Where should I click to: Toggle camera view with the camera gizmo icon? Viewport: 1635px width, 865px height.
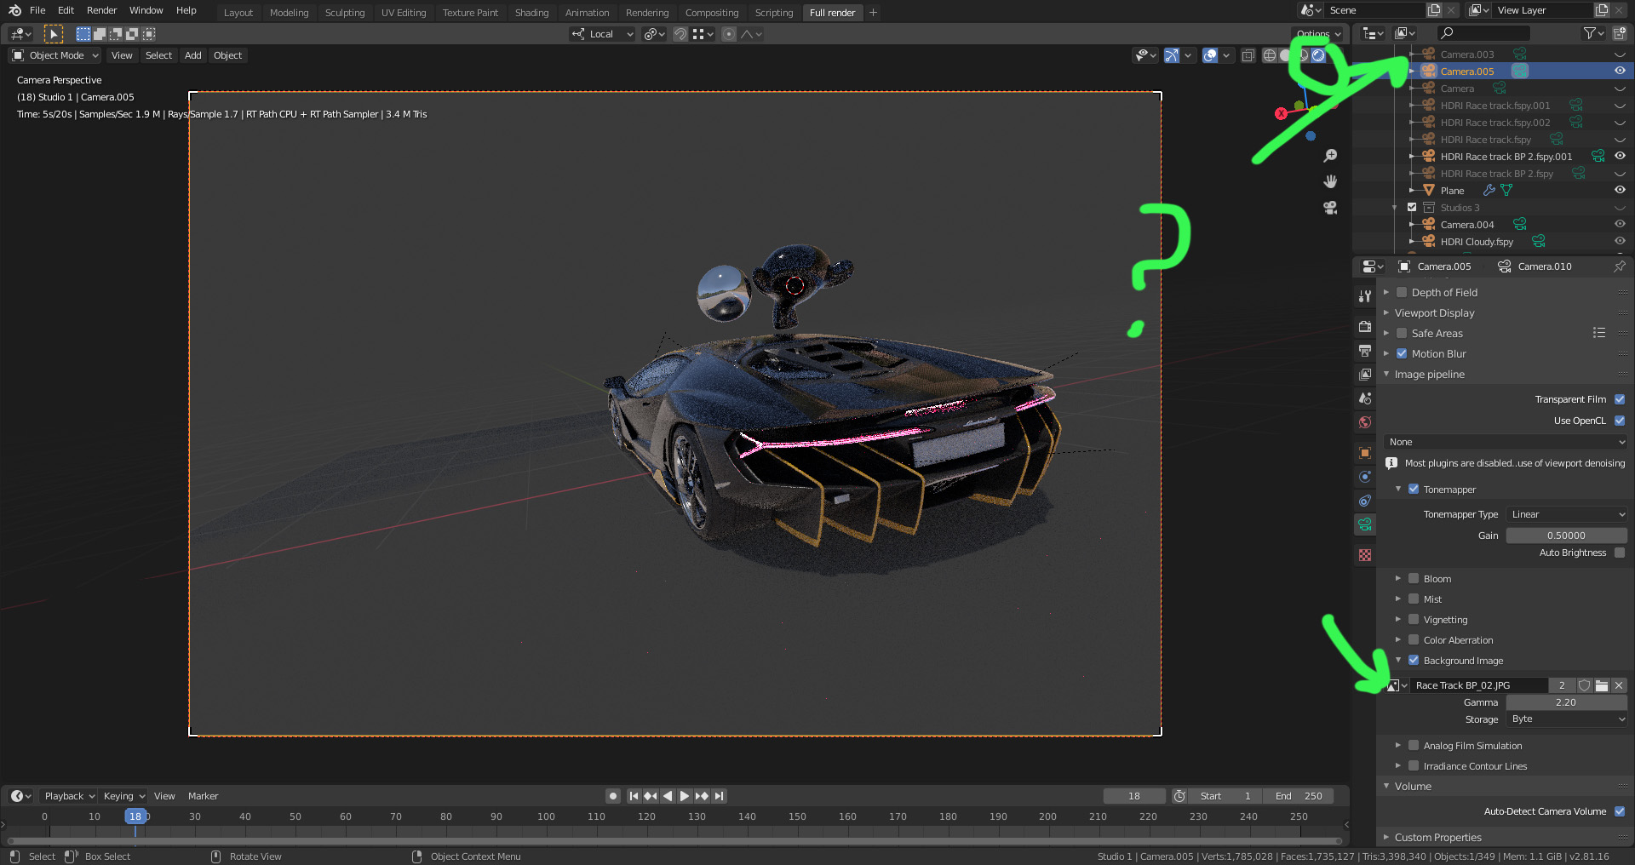(1330, 208)
